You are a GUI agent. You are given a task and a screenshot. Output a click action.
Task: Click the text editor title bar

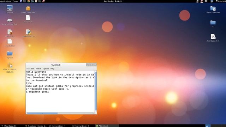pos(56,65)
